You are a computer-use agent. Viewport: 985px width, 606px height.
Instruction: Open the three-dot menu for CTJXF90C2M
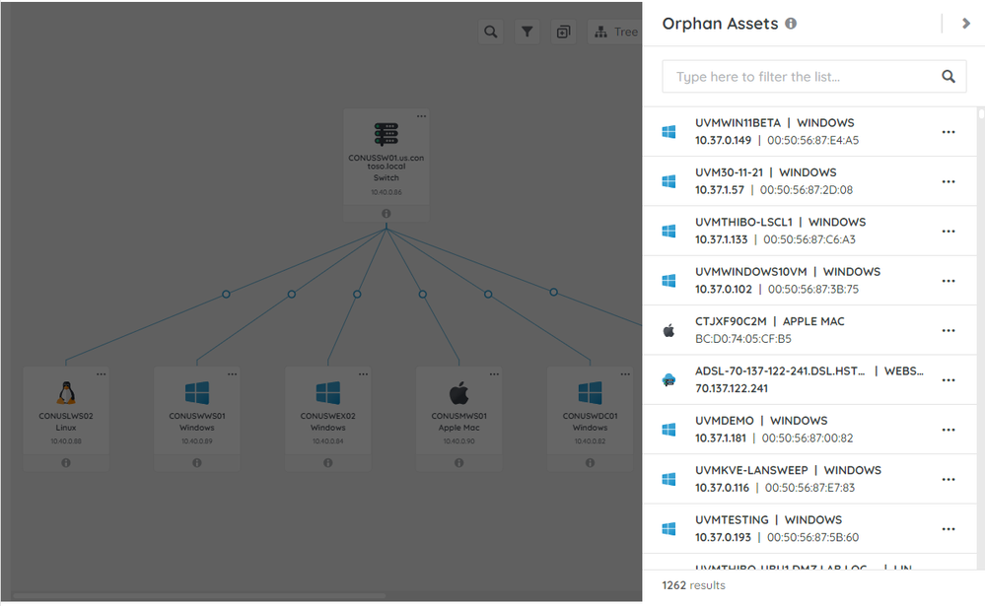pos(949,330)
